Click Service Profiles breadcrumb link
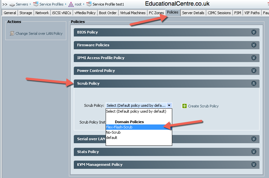 pyautogui.click(x=52, y=4)
